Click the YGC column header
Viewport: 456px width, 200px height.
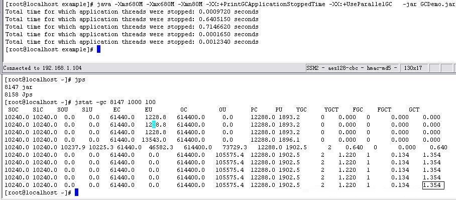(302, 110)
